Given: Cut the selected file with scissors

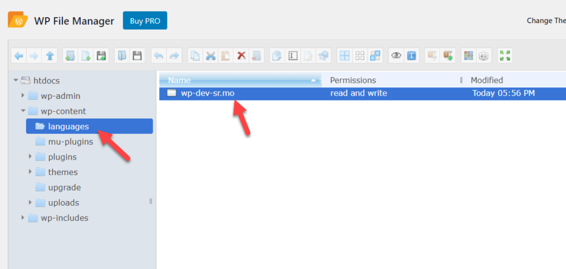Looking at the screenshot, I should coord(211,56).
